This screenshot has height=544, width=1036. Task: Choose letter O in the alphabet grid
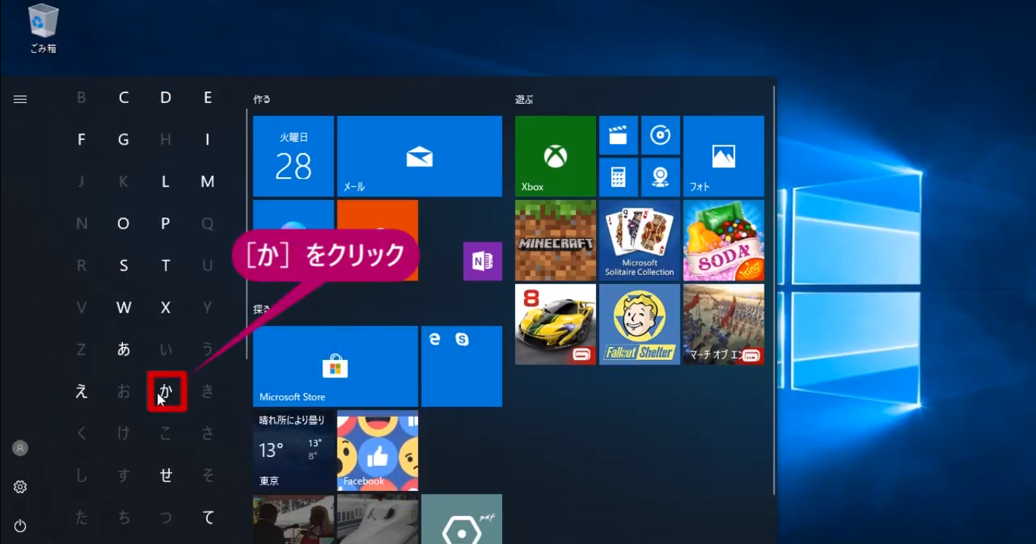pyautogui.click(x=124, y=224)
